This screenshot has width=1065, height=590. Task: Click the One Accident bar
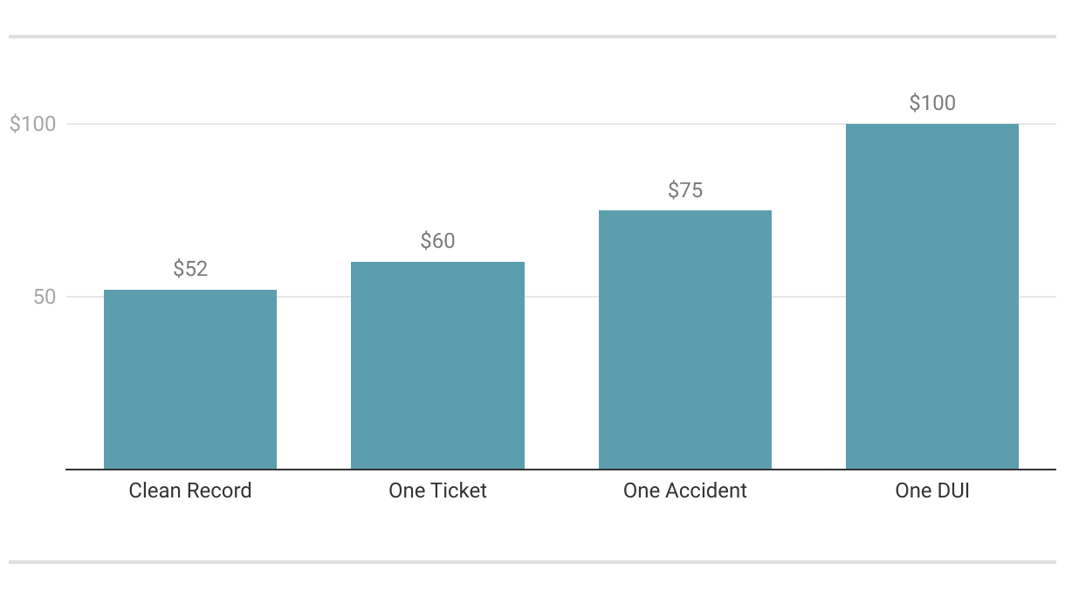684,340
